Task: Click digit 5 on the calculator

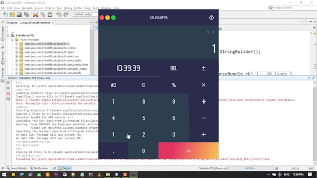Action: pyautogui.click(x=144, y=118)
